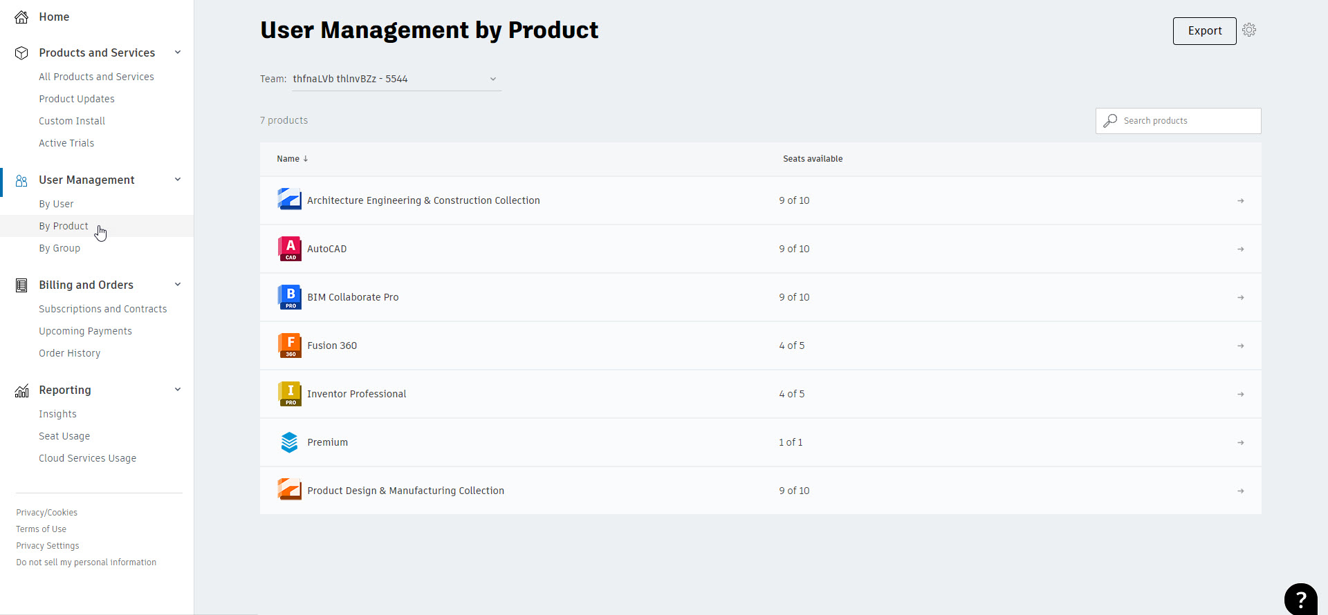This screenshot has height=615, width=1328.
Task: Open Premium product name
Action: coord(328,442)
